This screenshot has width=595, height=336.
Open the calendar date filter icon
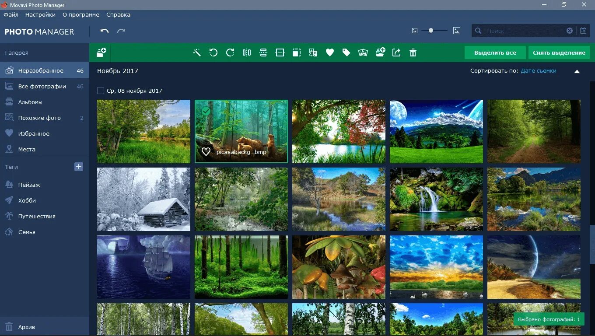point(583,31)
